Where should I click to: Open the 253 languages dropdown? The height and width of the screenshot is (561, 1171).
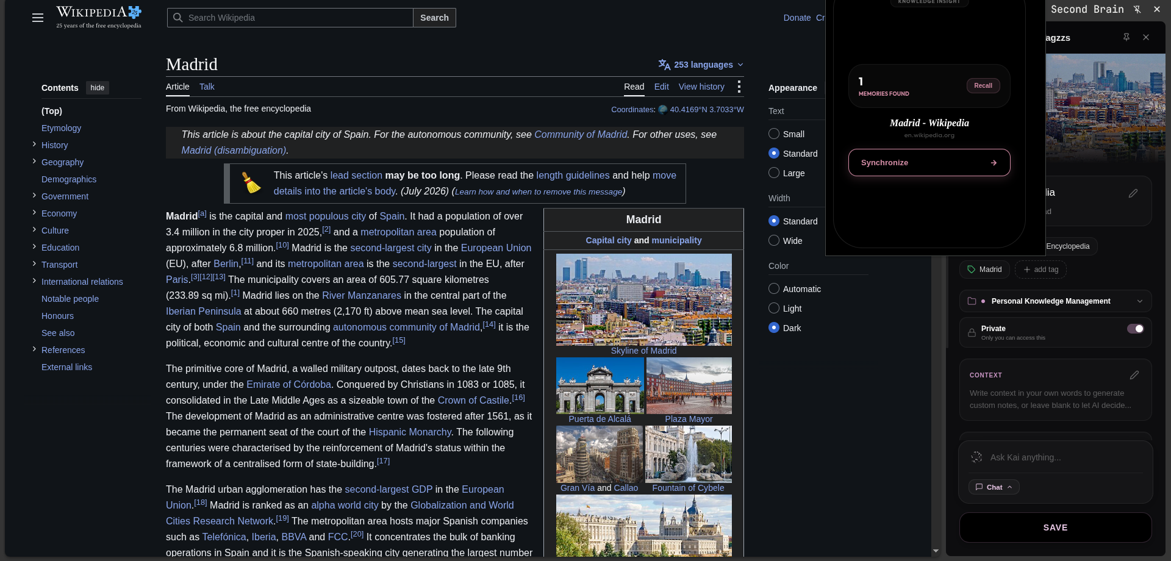pyautogui.click(x=701, y=65)
